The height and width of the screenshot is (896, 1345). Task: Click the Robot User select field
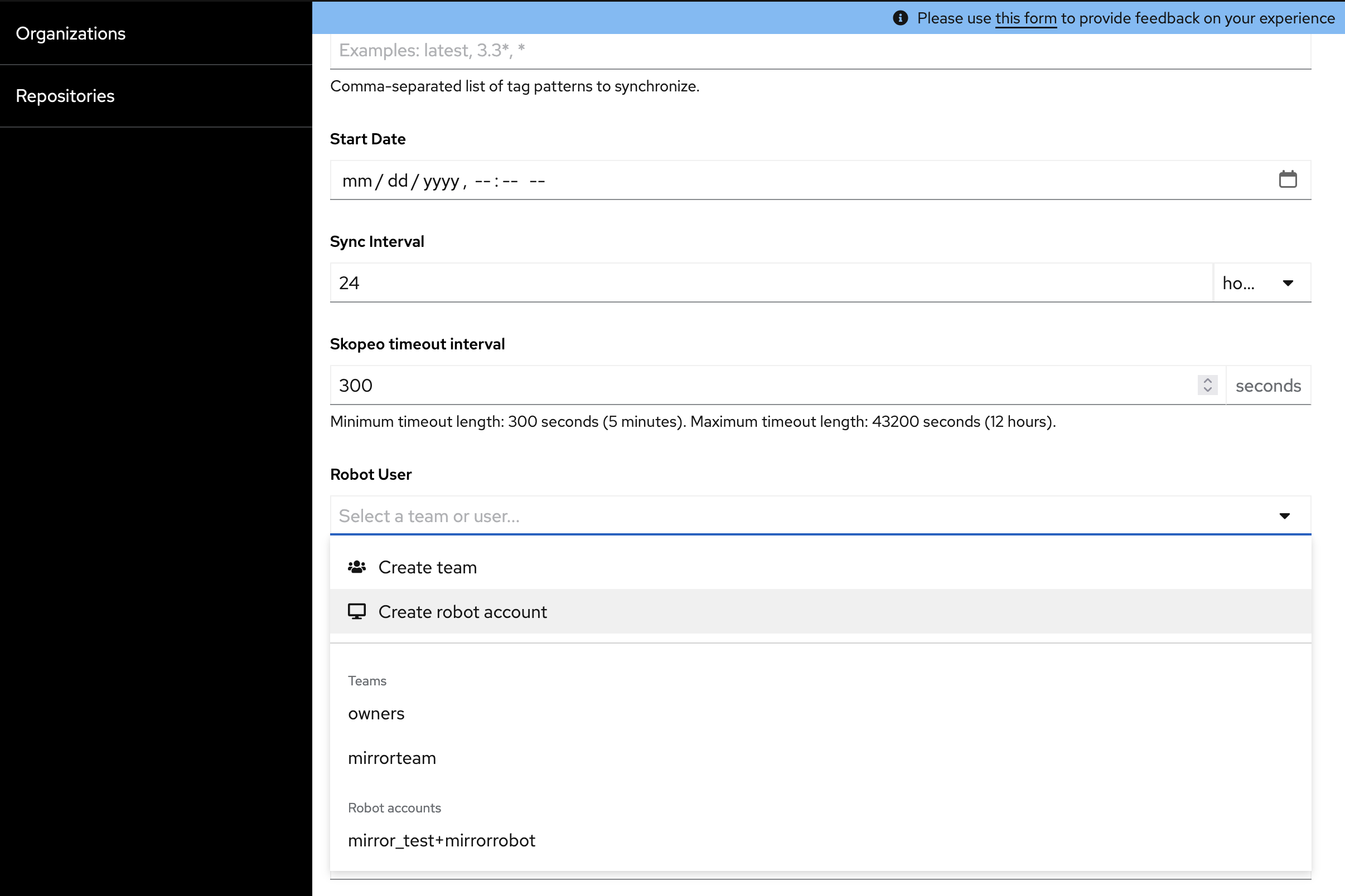tap(801, 516)
